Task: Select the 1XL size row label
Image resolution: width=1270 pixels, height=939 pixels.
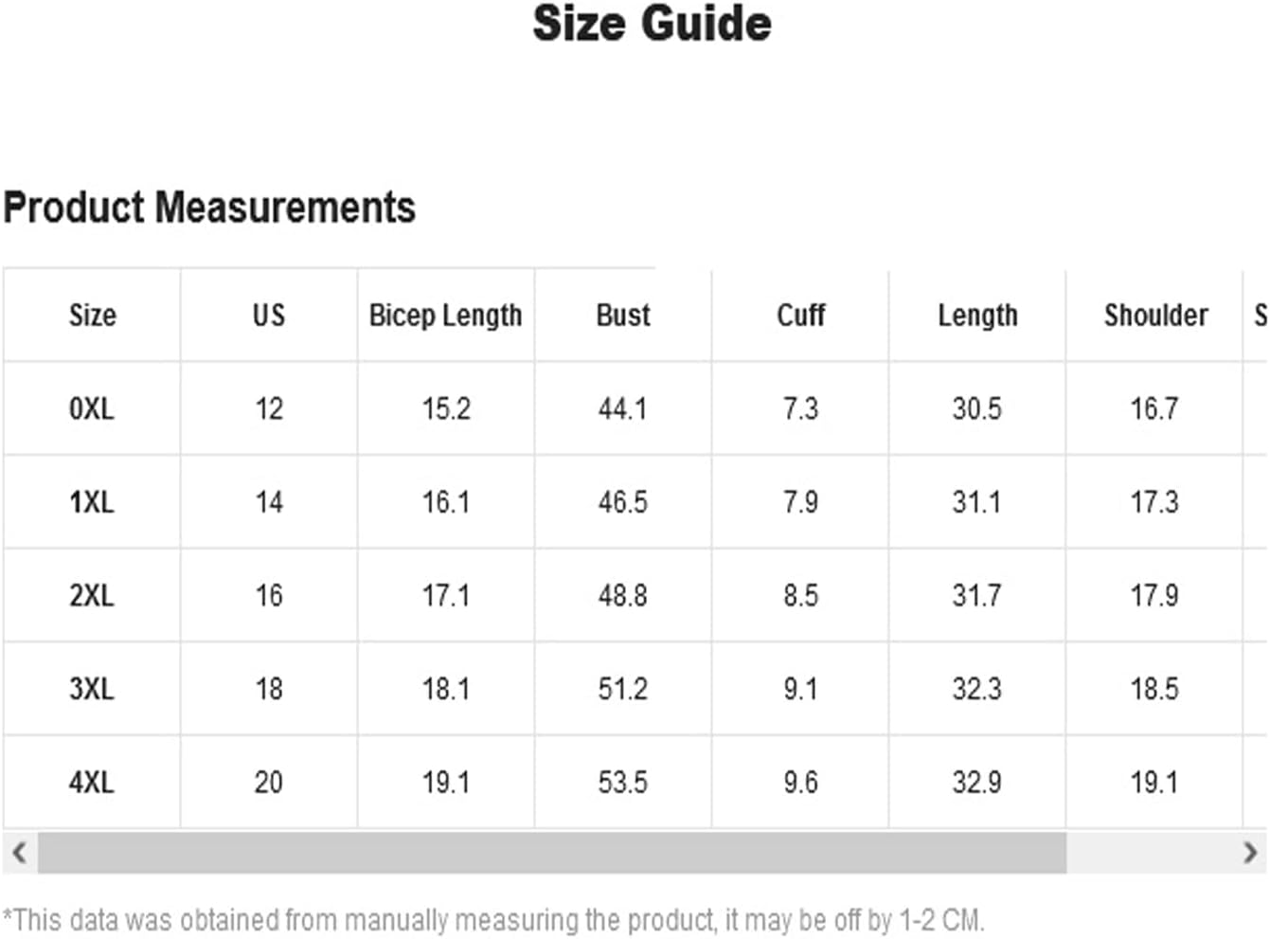Action: [x=92, y=501]
